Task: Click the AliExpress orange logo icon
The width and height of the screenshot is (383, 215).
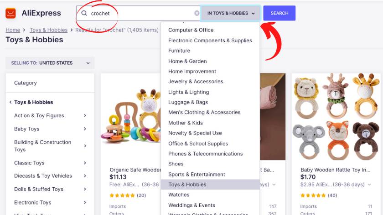Action: (10, 13)
